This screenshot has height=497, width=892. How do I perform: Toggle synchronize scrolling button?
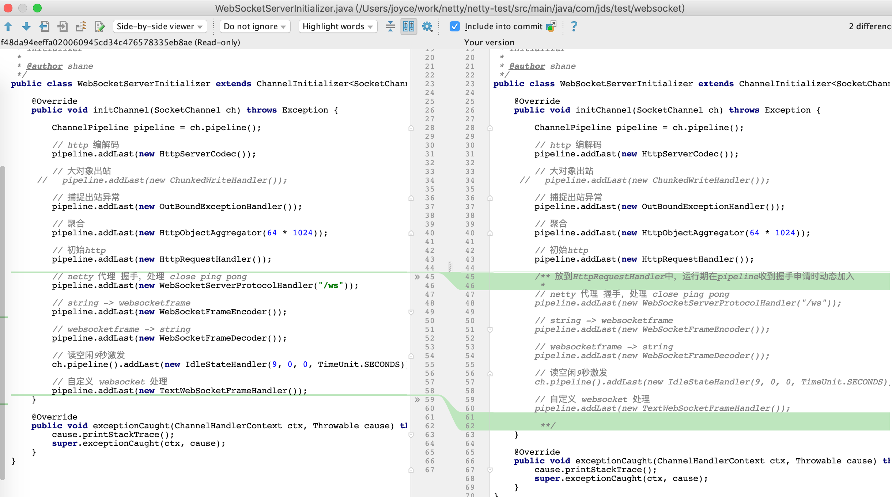click(408, 26)
